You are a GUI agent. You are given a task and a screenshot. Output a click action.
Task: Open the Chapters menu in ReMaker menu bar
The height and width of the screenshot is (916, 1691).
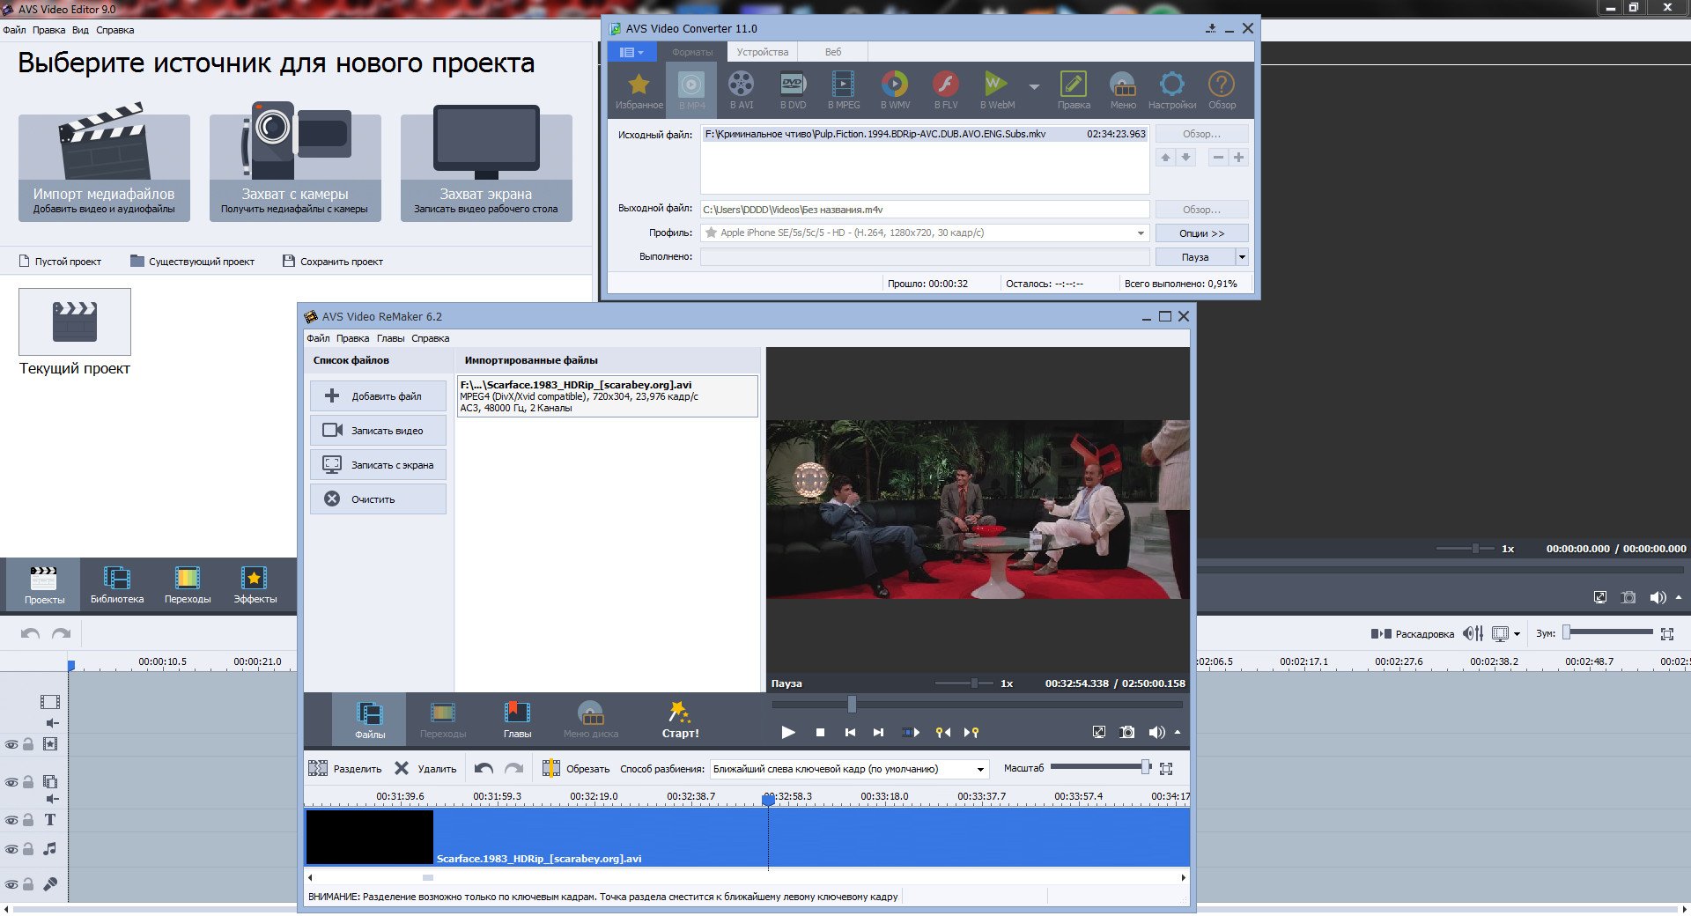click(x=390, y=338)
